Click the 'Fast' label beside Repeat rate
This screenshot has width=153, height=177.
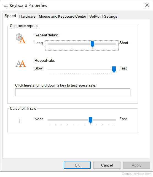point(123,68)
